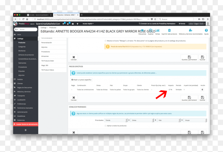Open the Ayuda help icon
Image resolution: width=223 pixels, height=152 pixels.
pos(206,30)
